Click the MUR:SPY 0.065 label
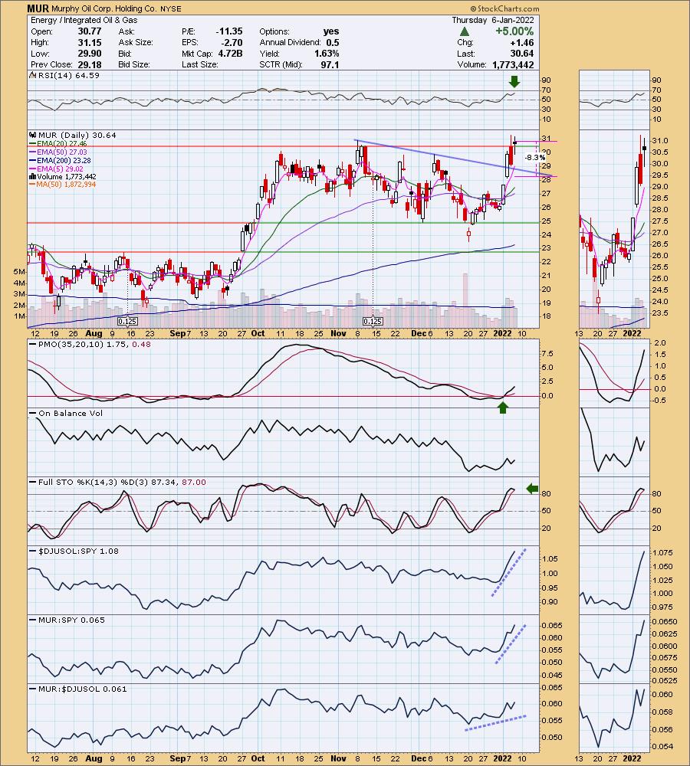This screenshot has width=690, height=766. (x=68, y=620)
